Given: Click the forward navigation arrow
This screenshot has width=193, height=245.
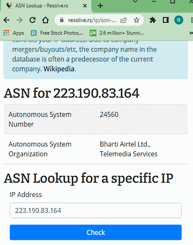Looking at the screenshot, I should pyautogui.click(x=19, y=20).
